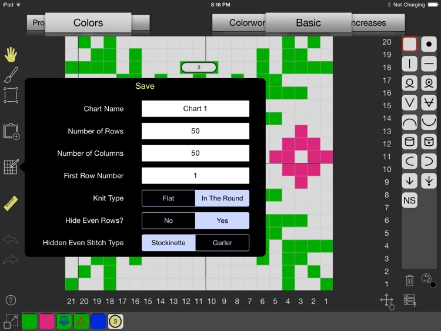Open the color palette icon
This screenshot has height=331, width=441.
tap(428, 280)
